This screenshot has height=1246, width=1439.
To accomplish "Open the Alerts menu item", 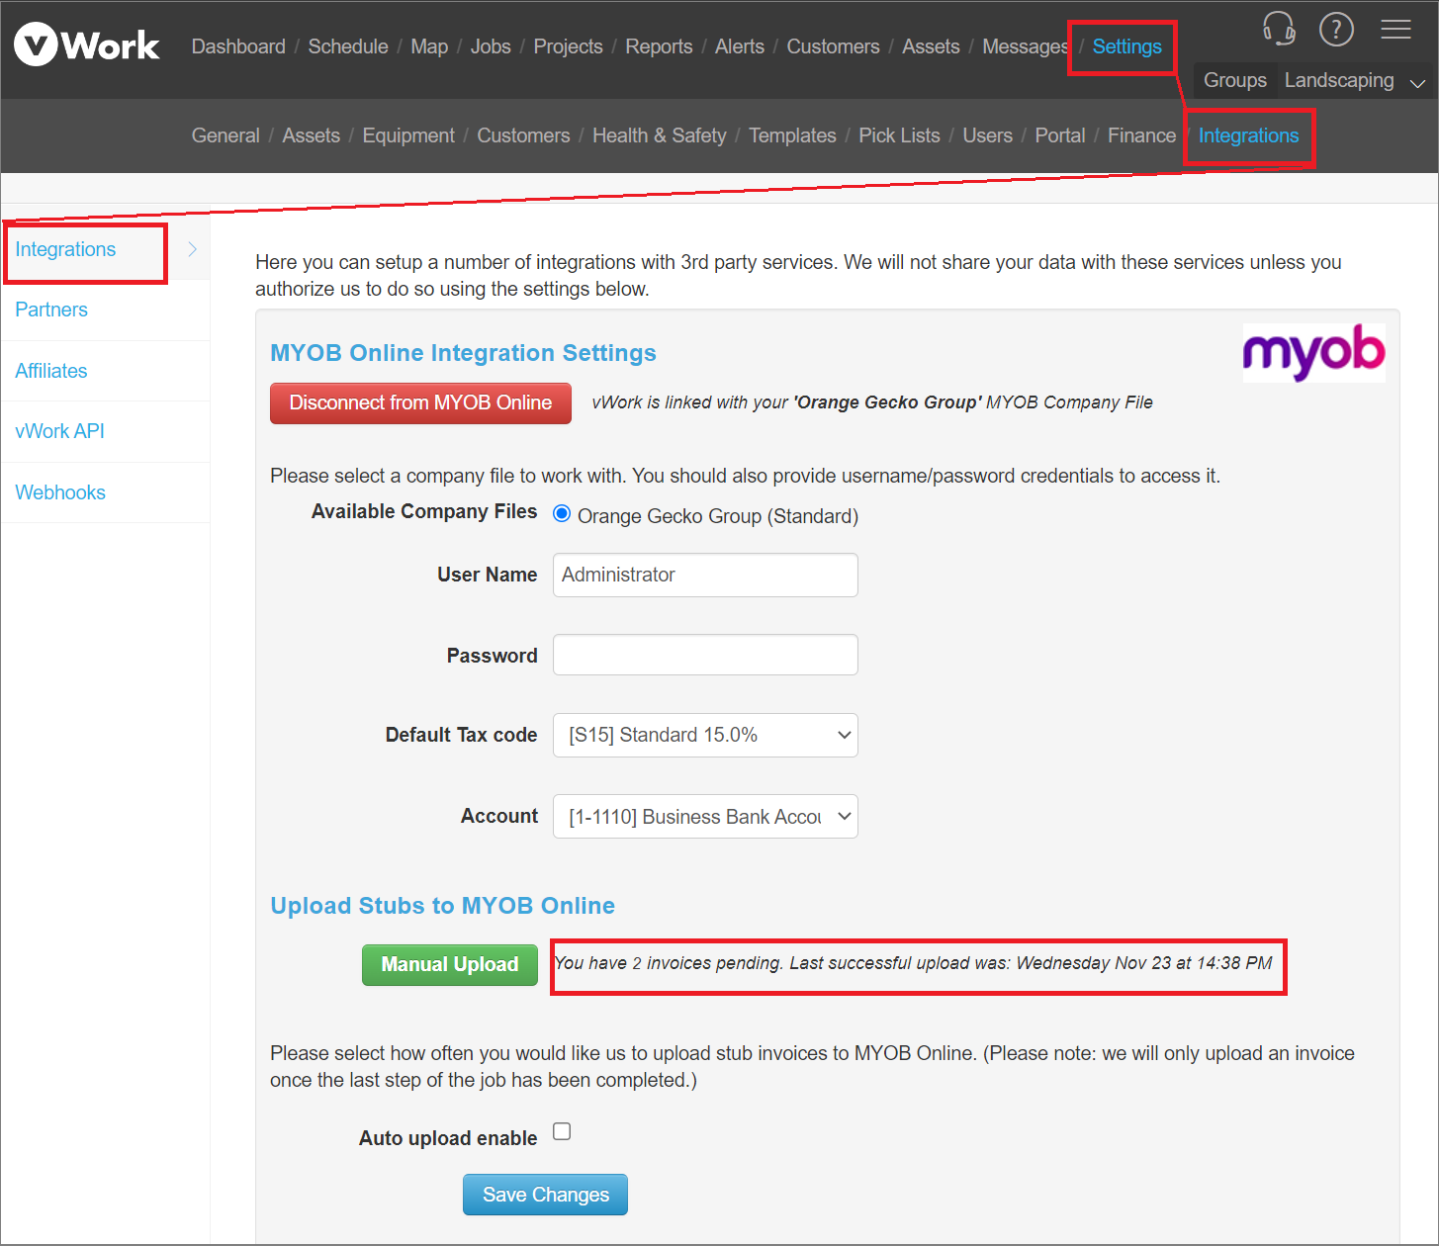I will pos(740,46).
